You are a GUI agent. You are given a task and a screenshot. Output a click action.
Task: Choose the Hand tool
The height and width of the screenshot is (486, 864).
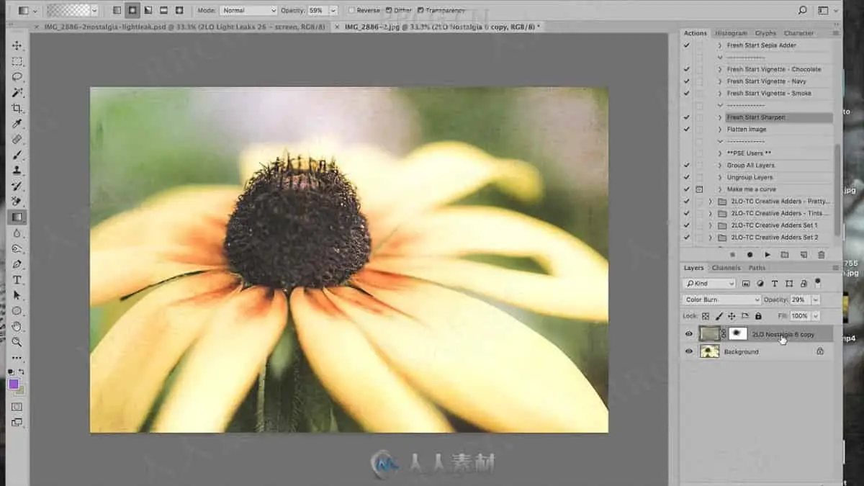tap(17, 326)
